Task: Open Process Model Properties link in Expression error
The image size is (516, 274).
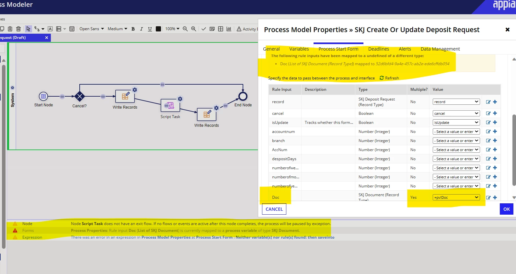Action: [x=166, y=237]
